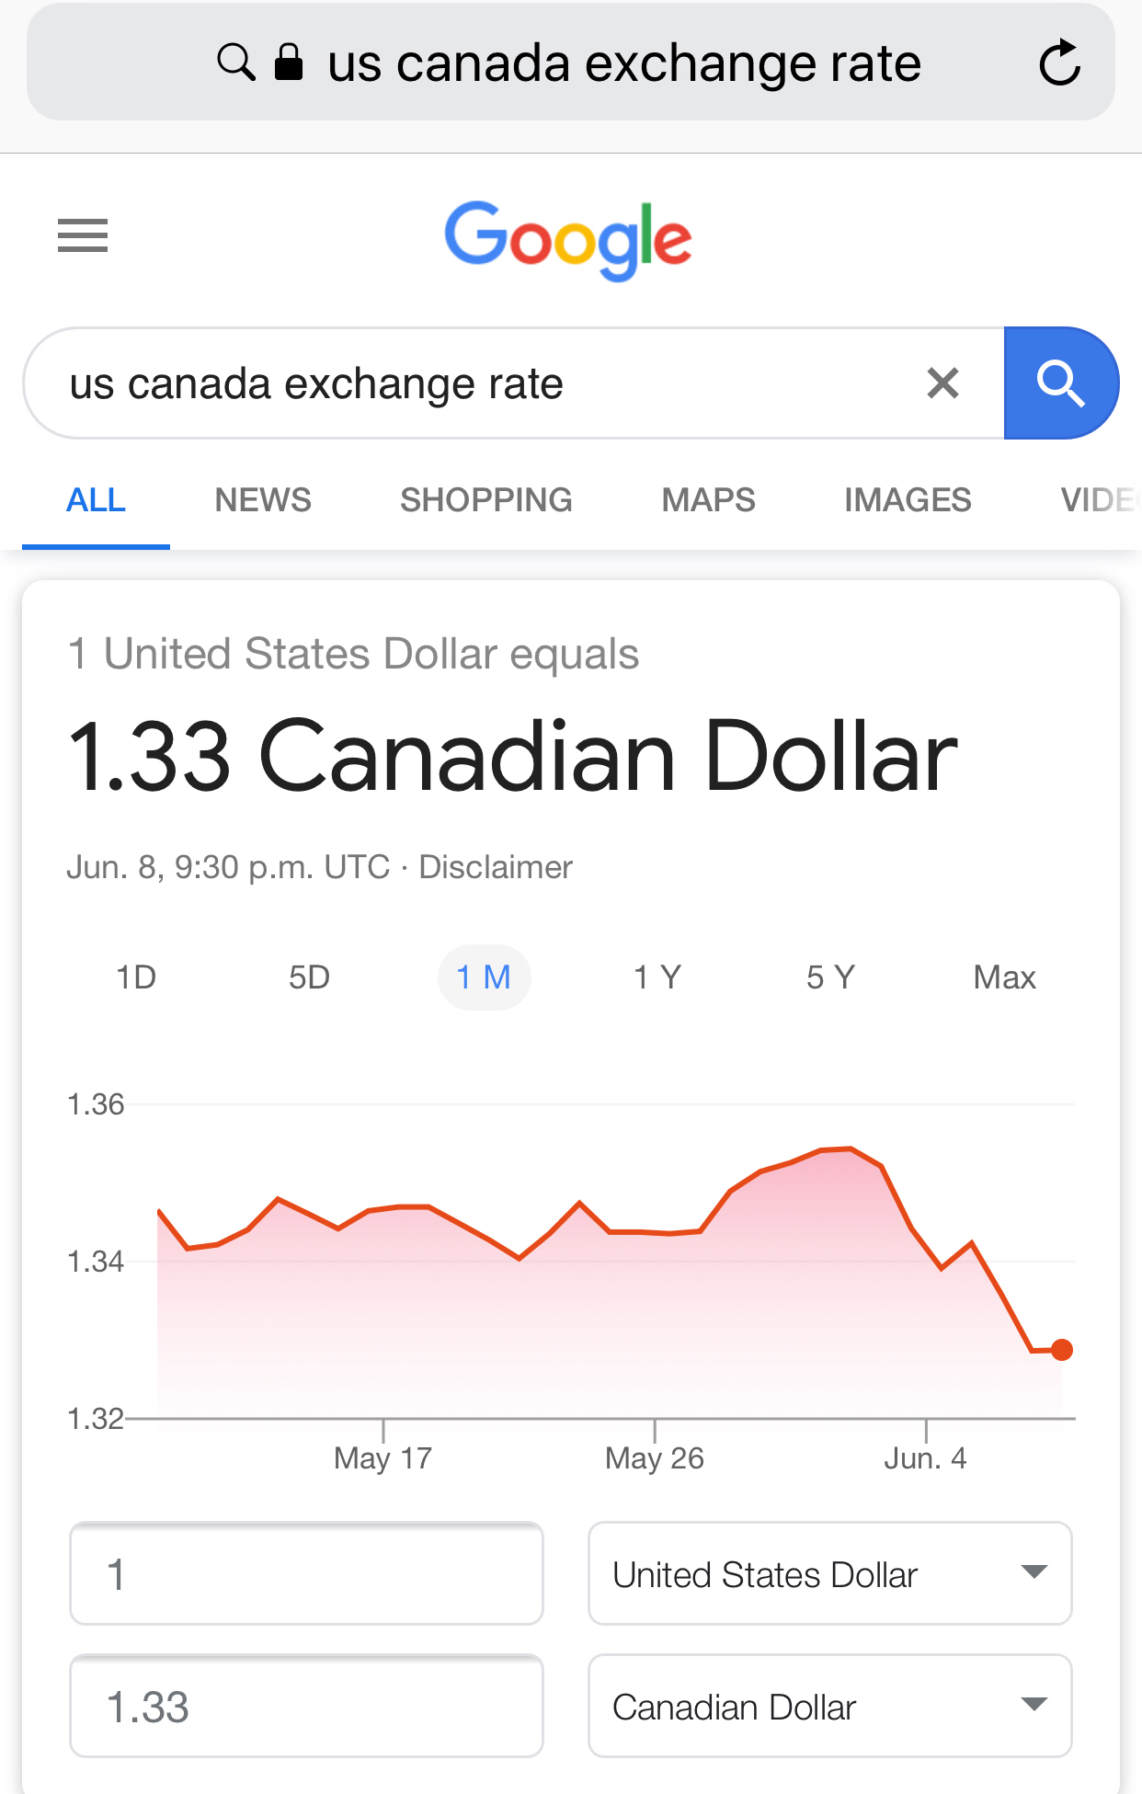The height and width of the screenshot is (1794, 1142).
Task: Click the Google logo
Action: [x=568, y=240]
